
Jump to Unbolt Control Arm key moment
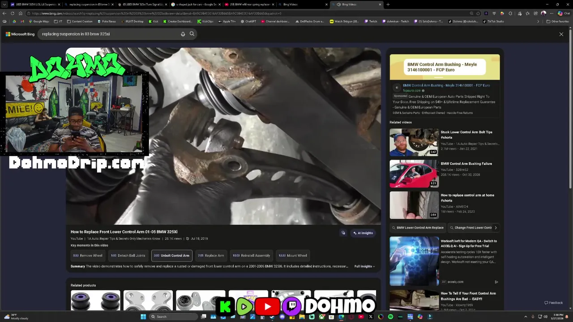click(x=172, y=256)
